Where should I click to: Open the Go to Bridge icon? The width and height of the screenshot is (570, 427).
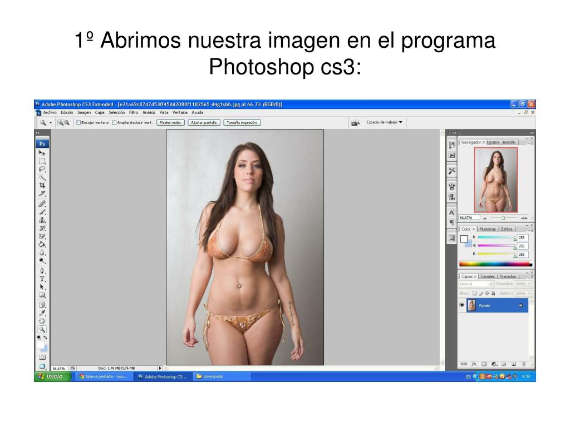coord(355,123)
